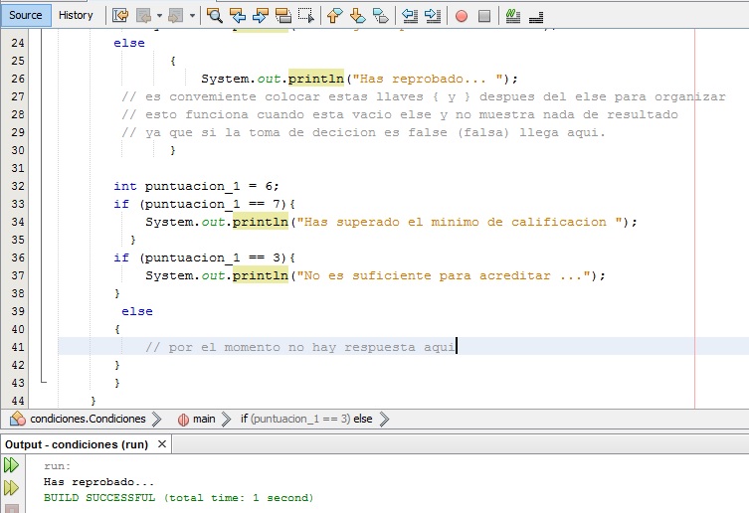Toggle Rectangular Selection mode
Viewport: 749px width, 513px height.
pos(306,15)
